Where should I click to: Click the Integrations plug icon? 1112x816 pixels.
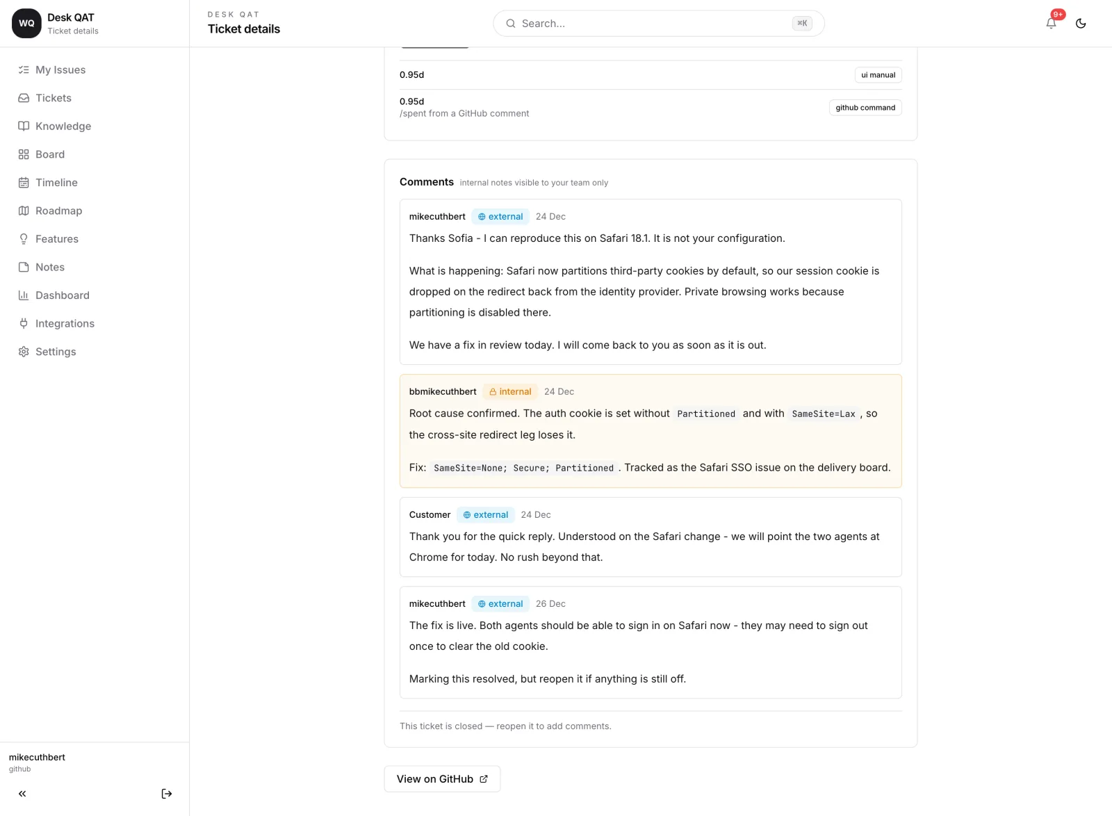(24, 323)
